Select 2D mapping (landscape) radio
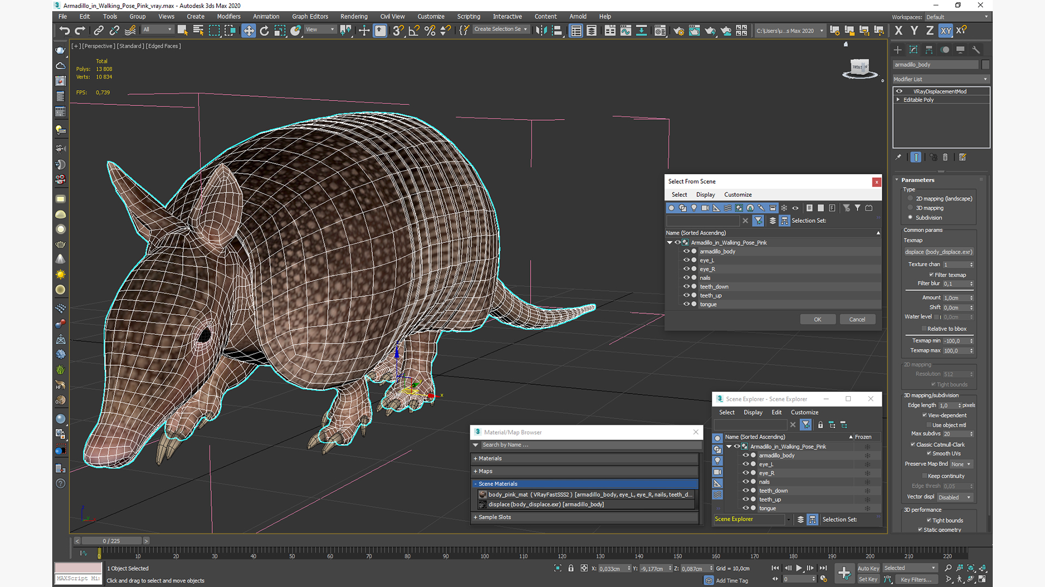The image size is (1045, 587). pos(910,198)
